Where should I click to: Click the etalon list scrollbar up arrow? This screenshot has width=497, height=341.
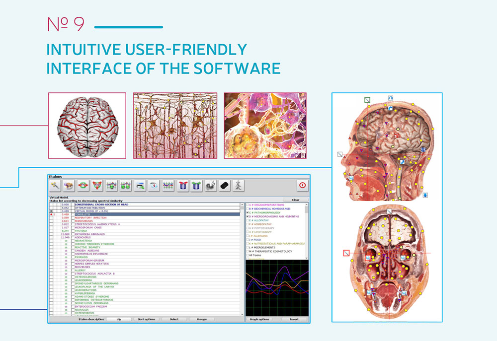tap(242, 205)
